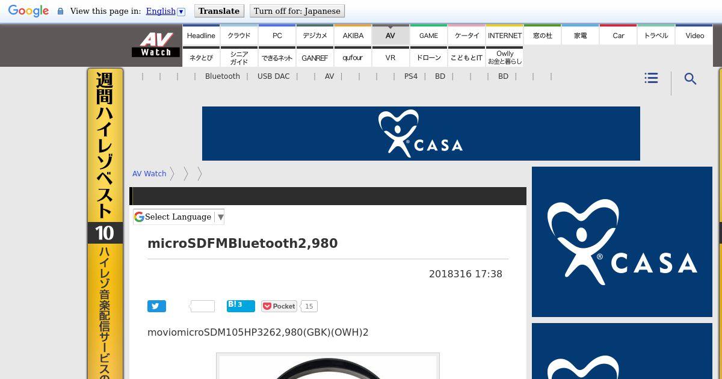Open the ケータイ tab
Viewport: 722px width, 379px height.
click(x=466, y=35)
